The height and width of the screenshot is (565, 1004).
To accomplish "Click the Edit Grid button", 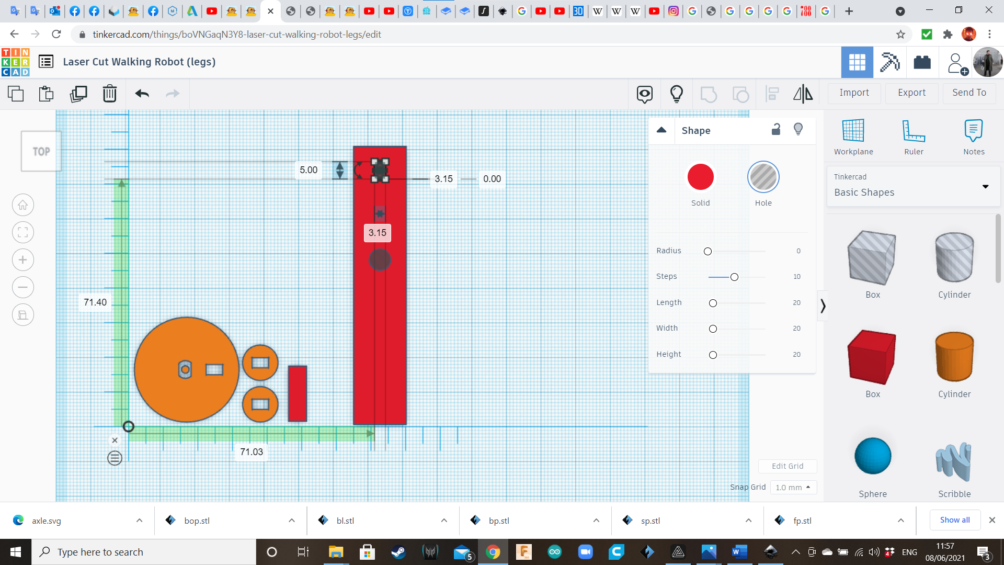I will [x=787, y=466].
